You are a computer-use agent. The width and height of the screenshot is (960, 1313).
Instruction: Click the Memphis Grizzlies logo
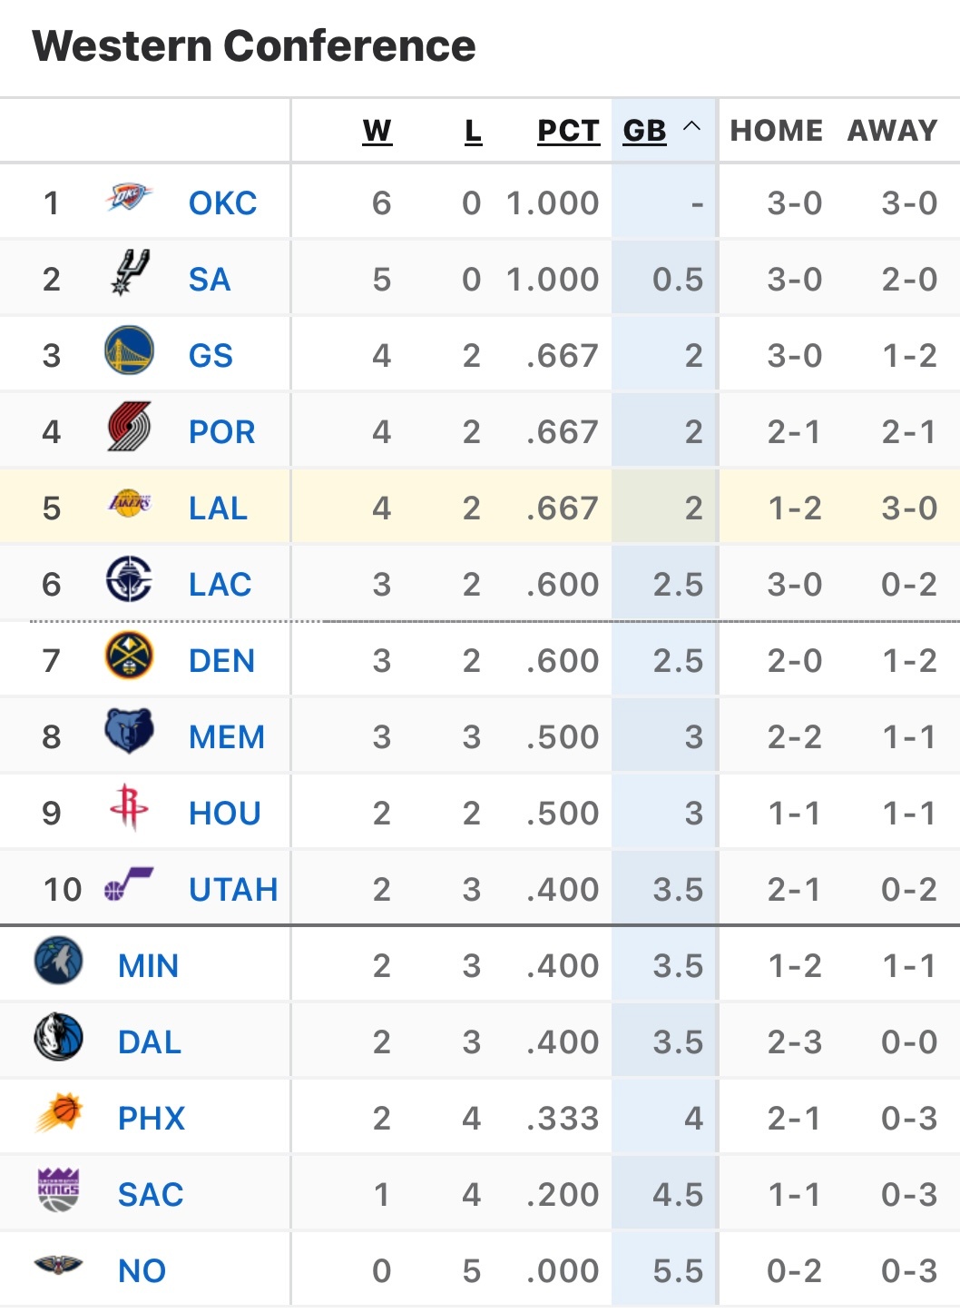pos(129,732)
